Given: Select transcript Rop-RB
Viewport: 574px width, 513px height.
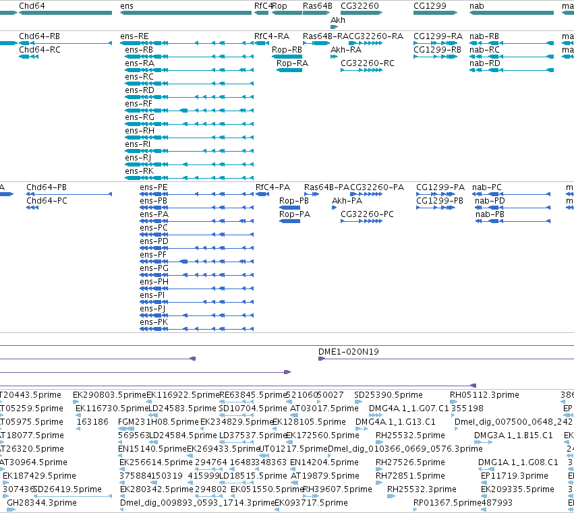Looking at the screenshot, I should pyautogui.click(x=287, y=50).
